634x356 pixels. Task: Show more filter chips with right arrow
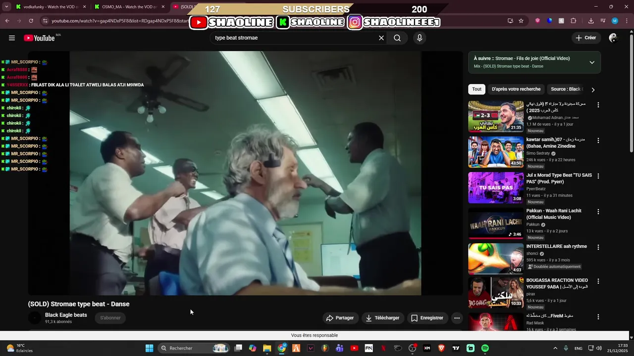[593, 89]
